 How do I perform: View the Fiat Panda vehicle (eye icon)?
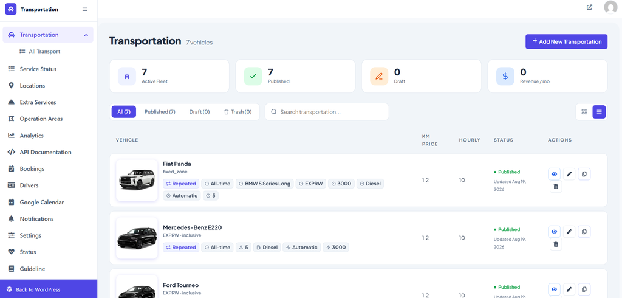554,174
